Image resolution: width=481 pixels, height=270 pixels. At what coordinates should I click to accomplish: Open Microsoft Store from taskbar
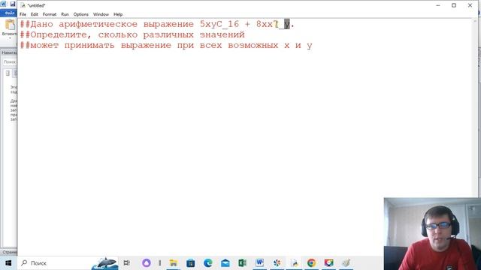point(190,263)
